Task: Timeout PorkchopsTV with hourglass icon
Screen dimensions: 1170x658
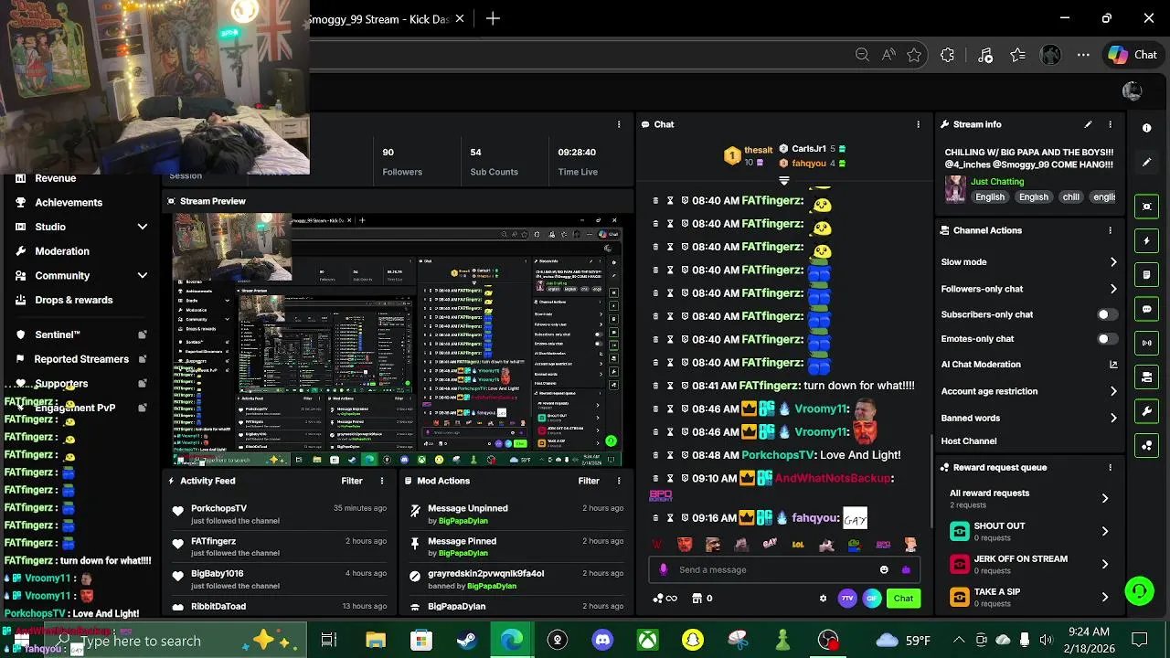Action: (670, 455)
